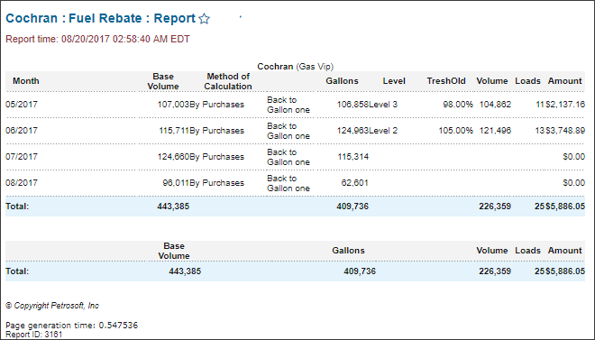The width and height of the screenshot is (595, 340).
Task: Select the Month column header
Action: 26,81
